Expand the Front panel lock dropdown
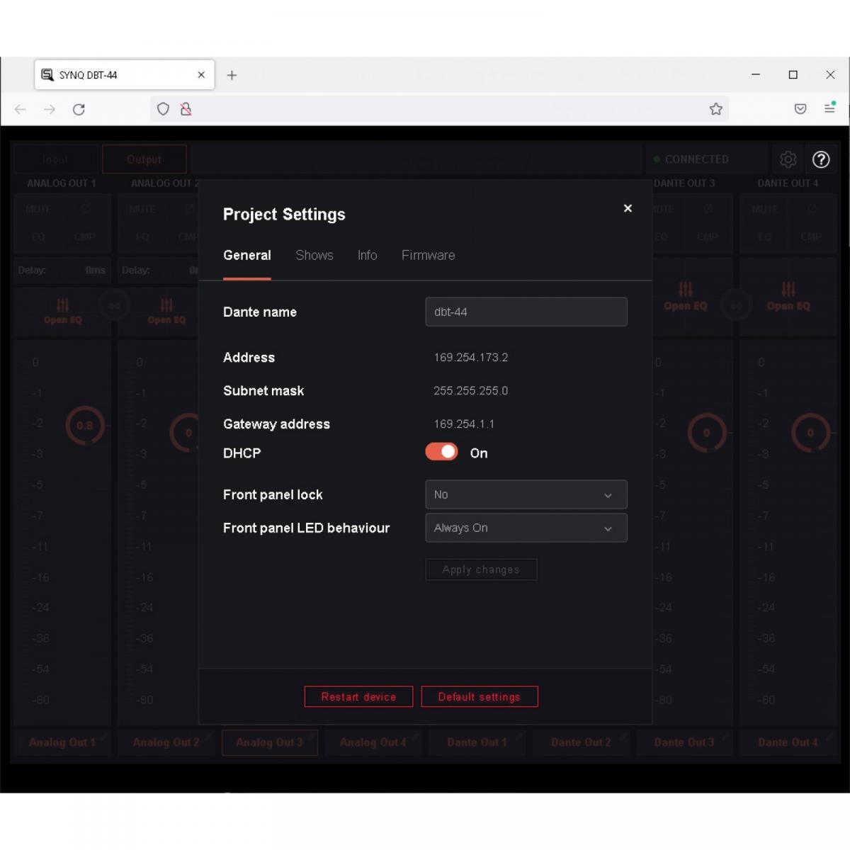The image size is (850, 850). click(x=526, y=494)
